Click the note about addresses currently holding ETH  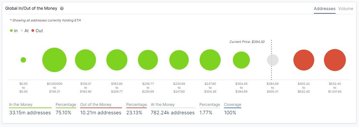pos(45,20)
